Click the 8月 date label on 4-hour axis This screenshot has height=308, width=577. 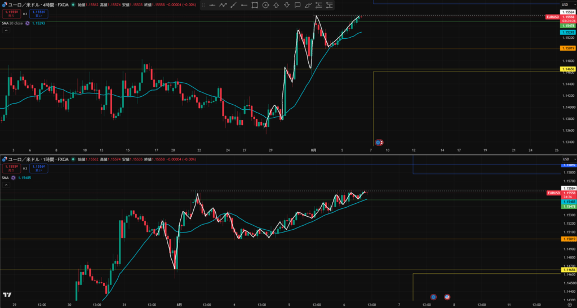point(313,150)
